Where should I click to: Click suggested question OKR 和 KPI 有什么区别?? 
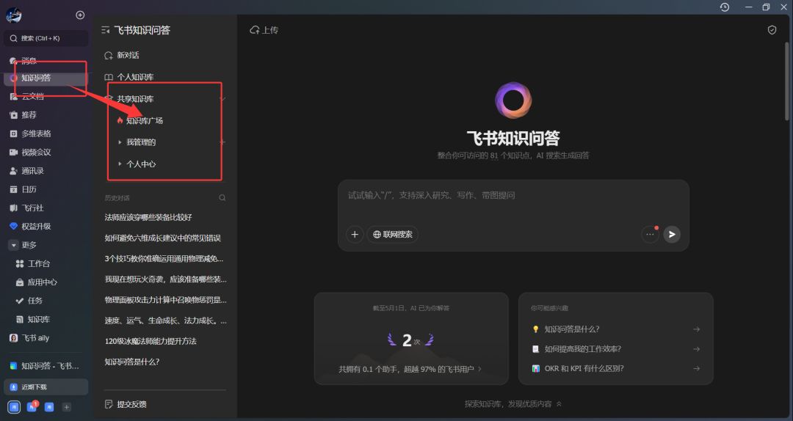click(x=615, y=369)
